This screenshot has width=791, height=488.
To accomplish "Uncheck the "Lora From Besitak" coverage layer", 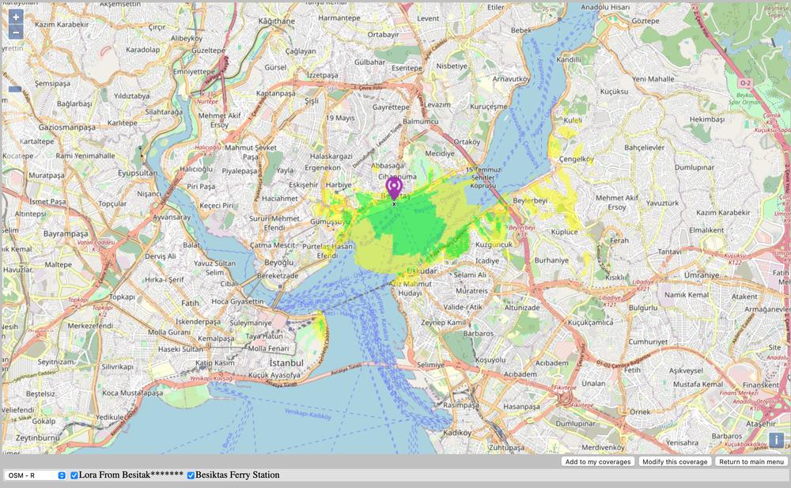I will pos(74,475).
